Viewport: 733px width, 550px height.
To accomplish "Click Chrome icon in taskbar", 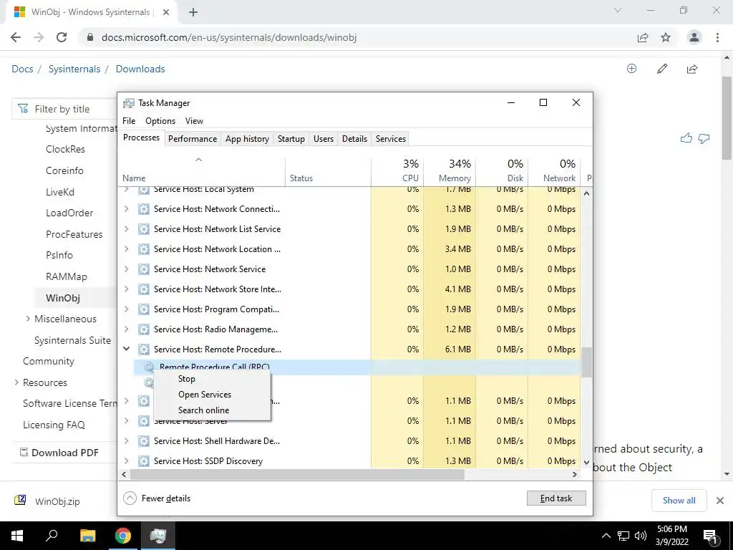I will pos(123,536).
